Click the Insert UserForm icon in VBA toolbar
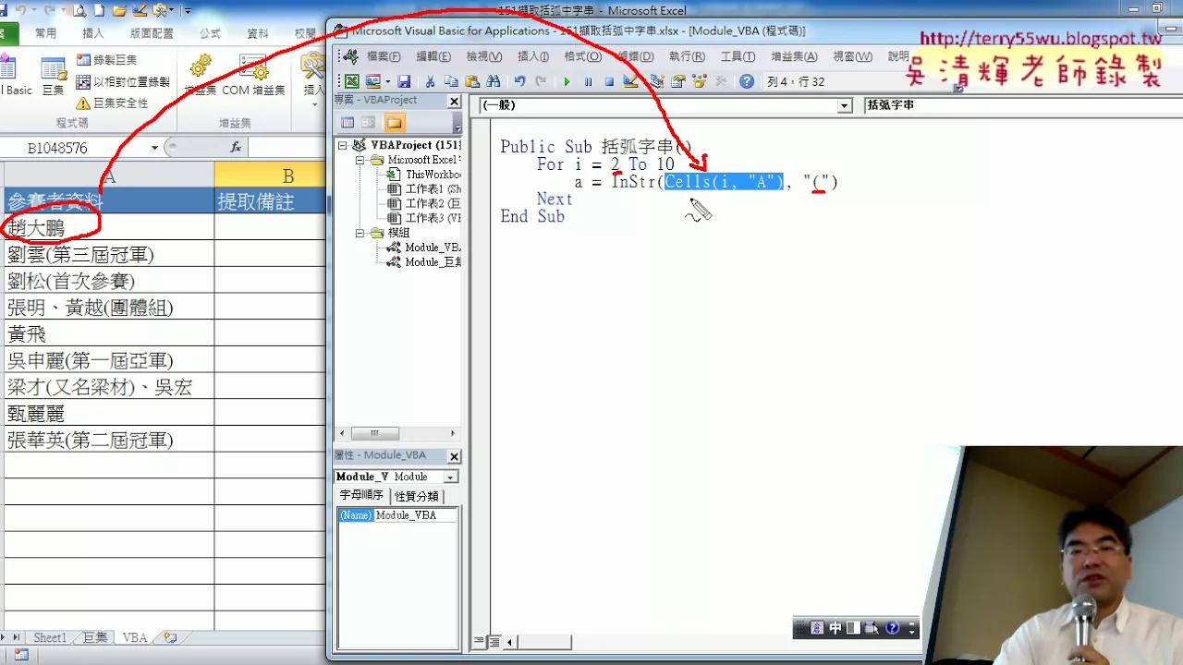This screenshot has height=665, width=1183. point(372,81)
